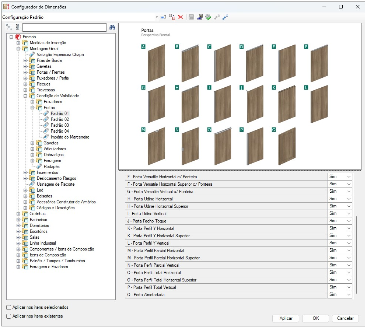Click the tag icon beside Rodapés

click(39, 167)
